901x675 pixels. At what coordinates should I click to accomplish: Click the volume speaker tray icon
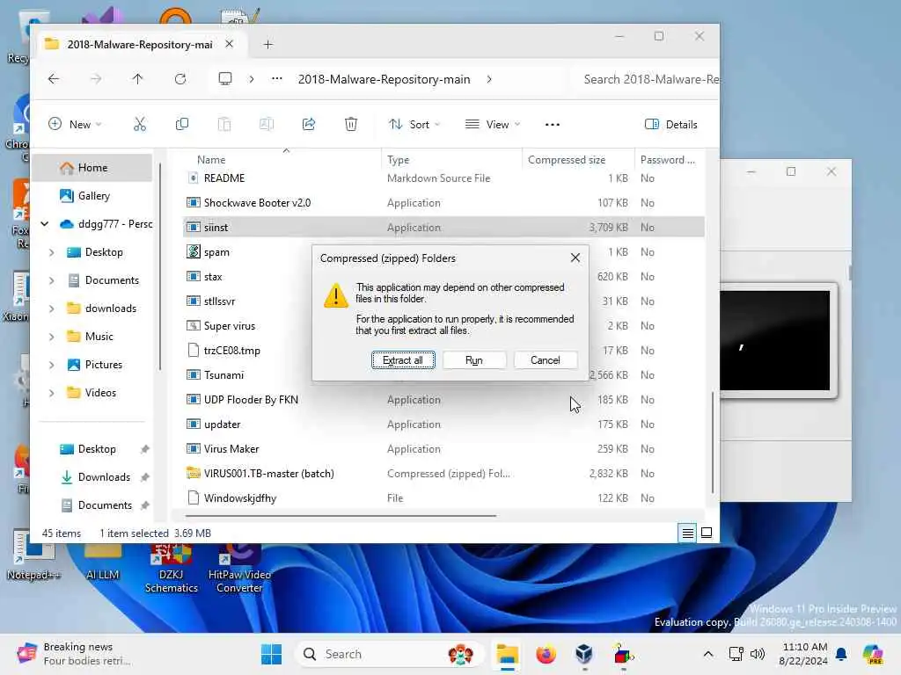point(758,654)
